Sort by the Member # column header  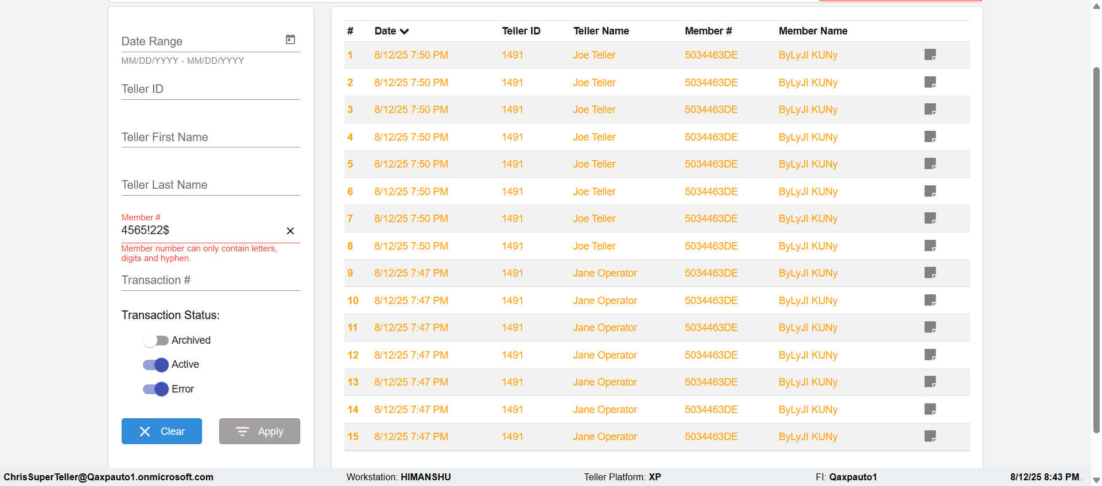pyautogui.click(x=708, y=31)
